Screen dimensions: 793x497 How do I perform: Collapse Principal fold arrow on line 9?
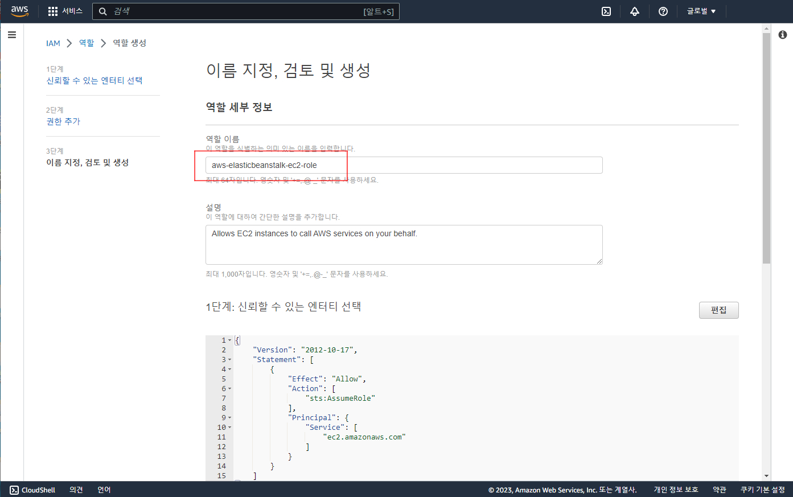(x=230, y=418)
